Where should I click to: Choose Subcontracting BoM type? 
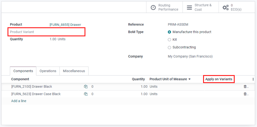tap(169, 48)
